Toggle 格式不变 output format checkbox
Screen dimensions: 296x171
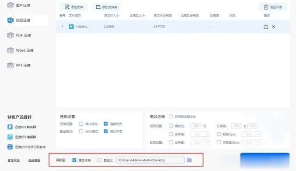pyautogui.click(x=106, y=131)
